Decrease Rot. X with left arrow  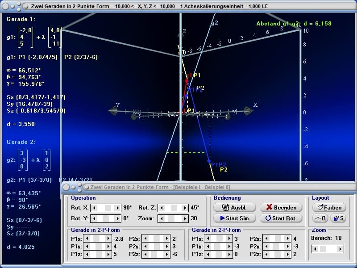point(94,208)
